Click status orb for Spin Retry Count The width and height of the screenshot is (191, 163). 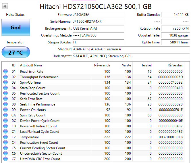tap(5, 115)
